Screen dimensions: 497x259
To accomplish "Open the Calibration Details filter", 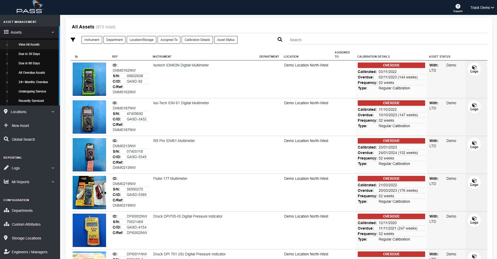I will coord(197,40).
